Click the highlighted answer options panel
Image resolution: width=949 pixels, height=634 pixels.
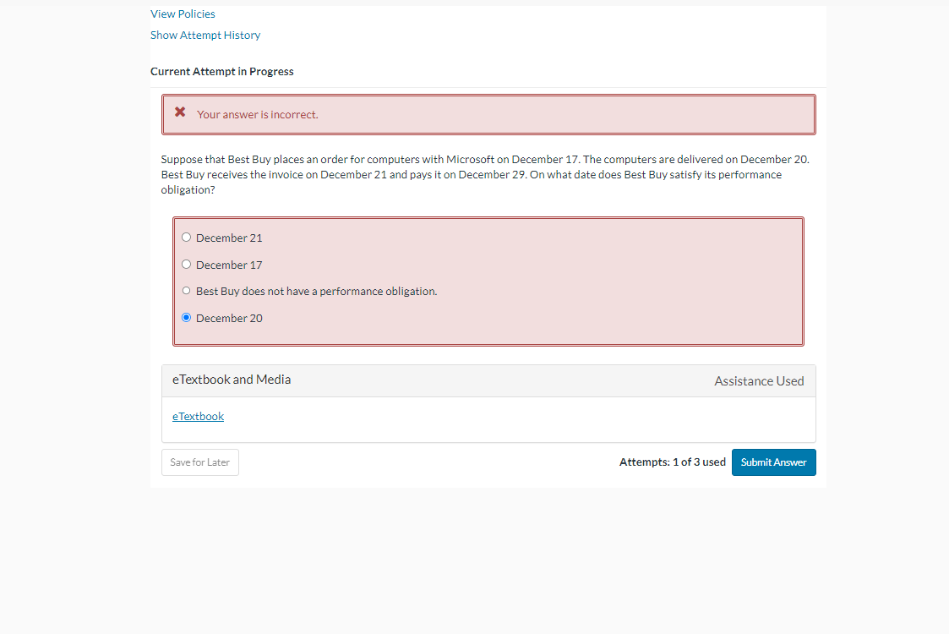click(x=488, y=281)
